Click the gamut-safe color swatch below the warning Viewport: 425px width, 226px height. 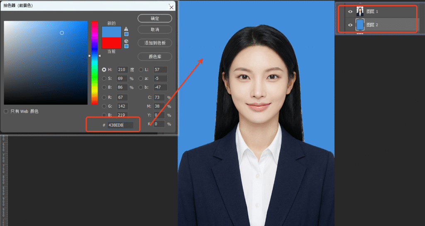(126, 34)
